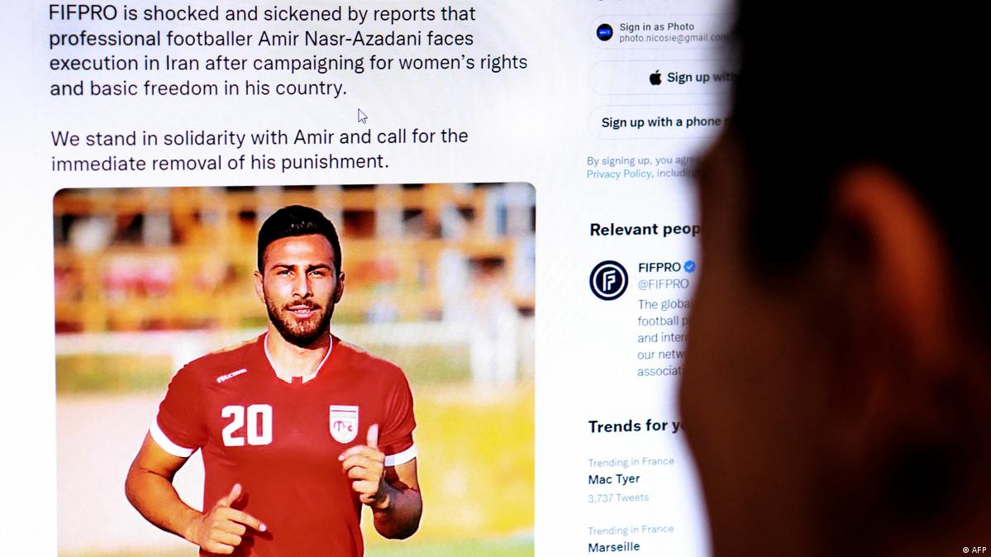
Task: Click the FIFPRO bio description text
Action: coord(662,338)
